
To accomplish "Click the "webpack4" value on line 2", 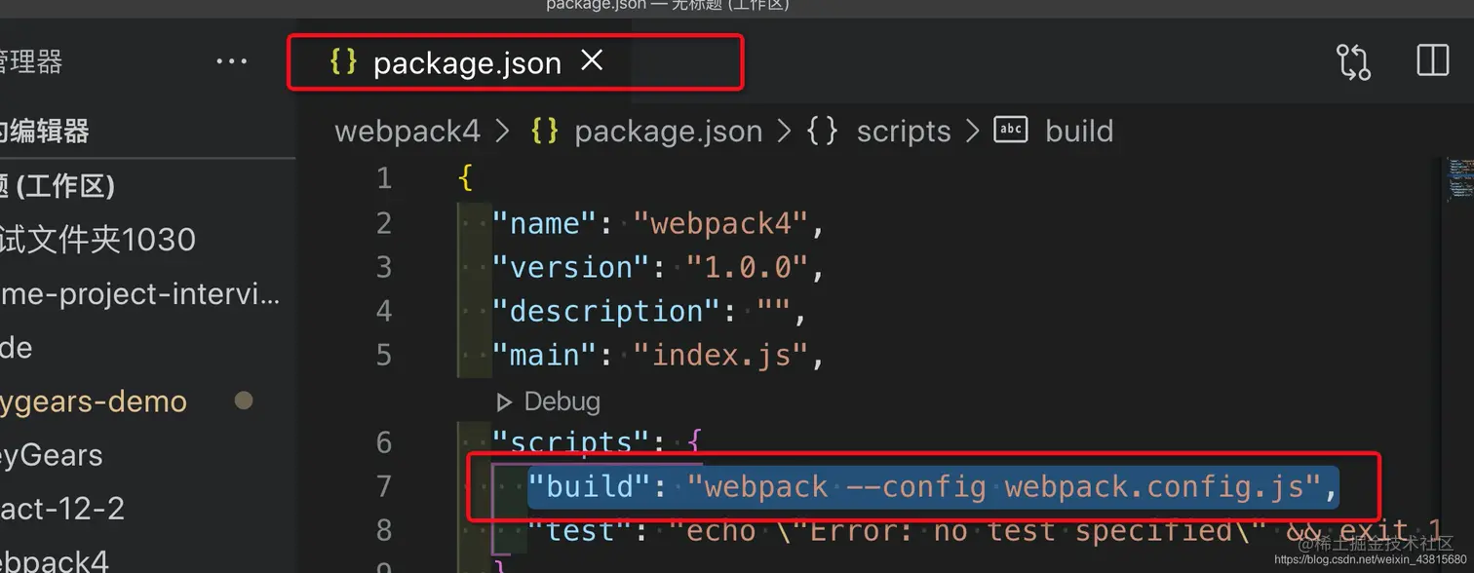I will click(x=720, y=223).
